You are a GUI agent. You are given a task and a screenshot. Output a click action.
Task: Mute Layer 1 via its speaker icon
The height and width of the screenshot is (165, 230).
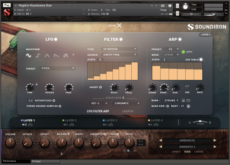tap(24, 124)
